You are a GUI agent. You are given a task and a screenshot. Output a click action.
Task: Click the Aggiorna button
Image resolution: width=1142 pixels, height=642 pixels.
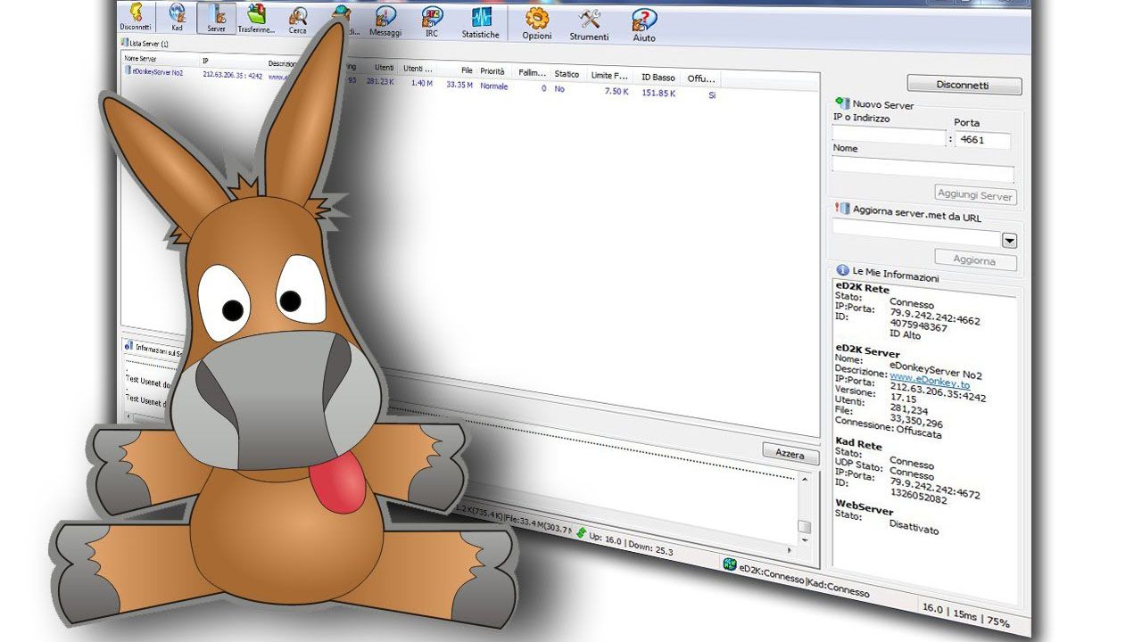point(974,260)
